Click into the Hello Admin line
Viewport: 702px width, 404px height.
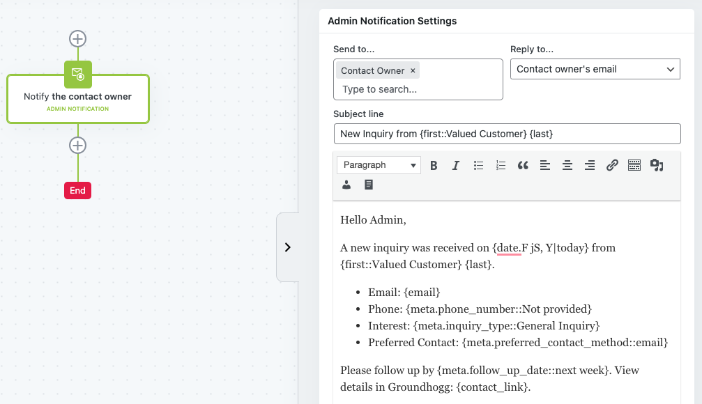[x=373, y=219]
